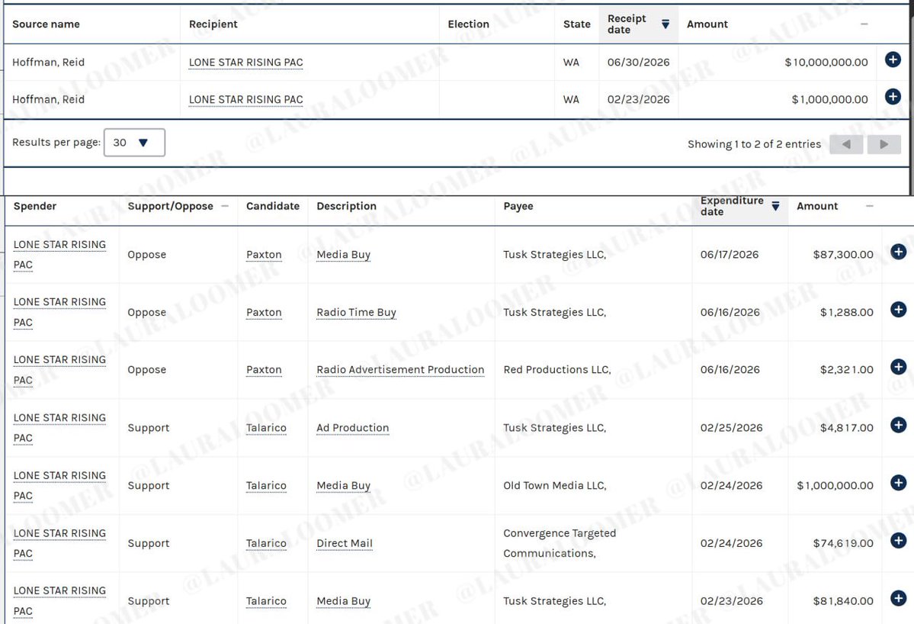Select the State column header
The image size is (914, 624).
pos(576,24)
